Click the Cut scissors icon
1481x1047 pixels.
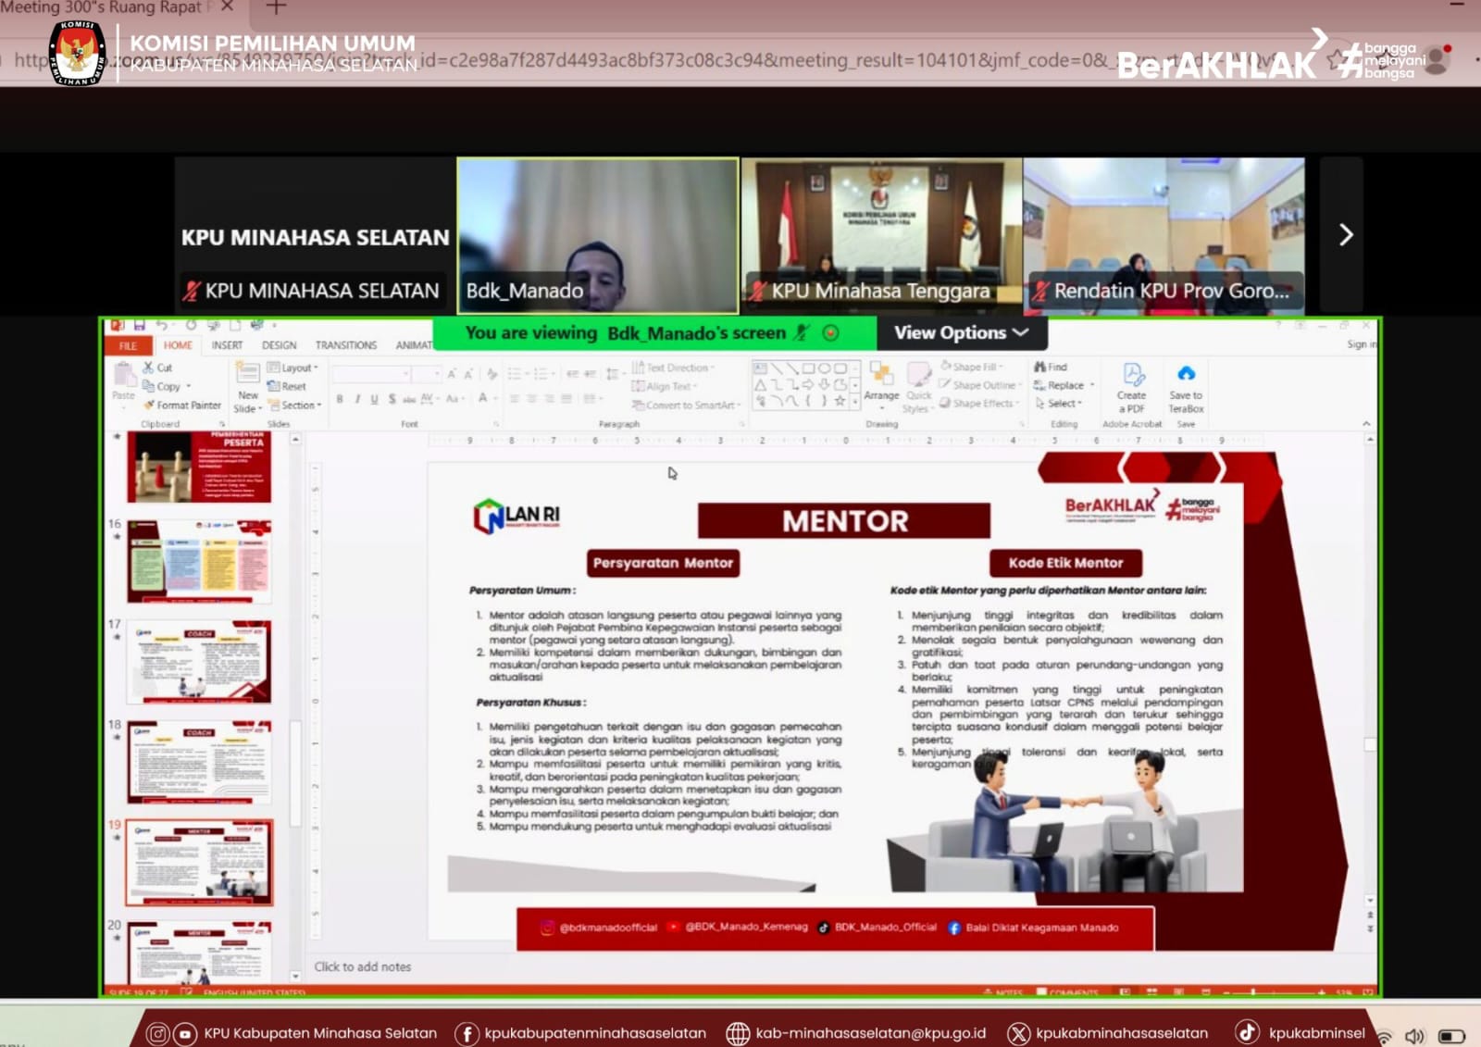pyautogui.click(x=148, y=368)
